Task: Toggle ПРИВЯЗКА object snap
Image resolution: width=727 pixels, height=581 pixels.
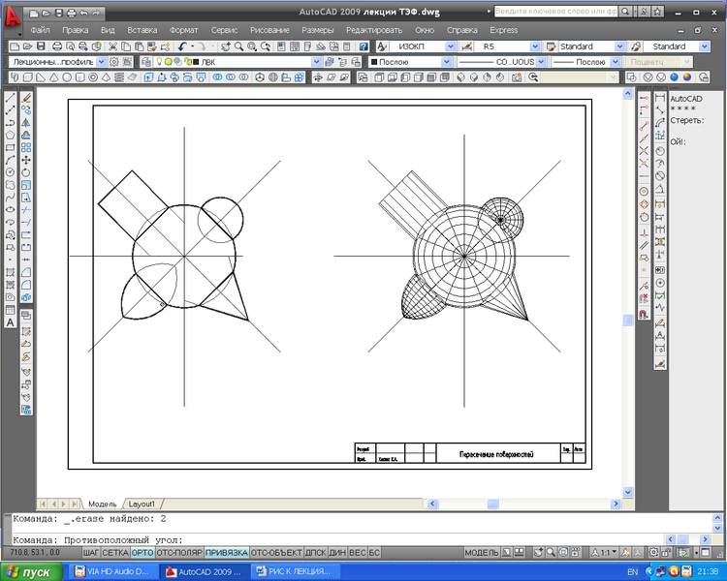Action: (226, 552)
